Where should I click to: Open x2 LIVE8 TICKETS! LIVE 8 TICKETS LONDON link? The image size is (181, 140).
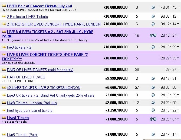[x=44, y=88]
